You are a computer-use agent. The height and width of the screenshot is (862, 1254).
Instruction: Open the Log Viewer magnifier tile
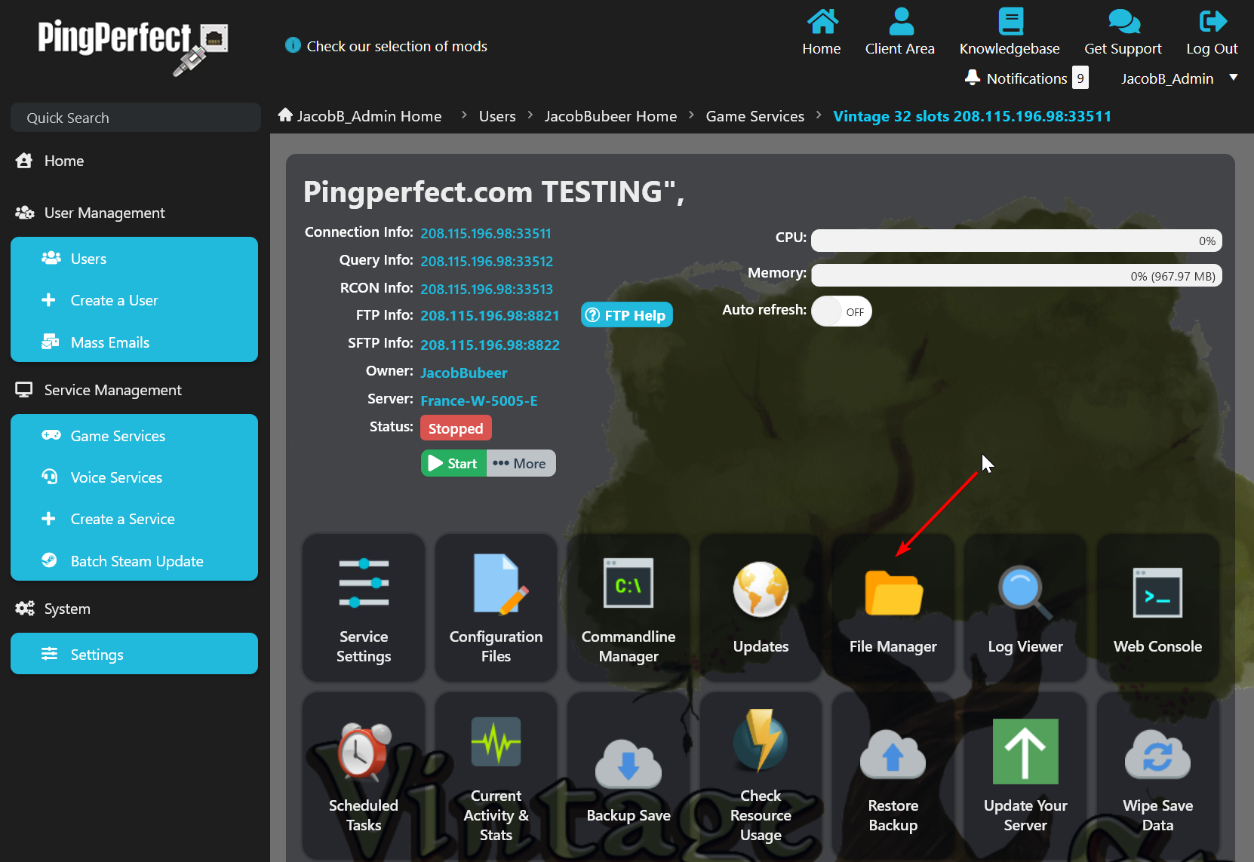(x=1025, y=608)
